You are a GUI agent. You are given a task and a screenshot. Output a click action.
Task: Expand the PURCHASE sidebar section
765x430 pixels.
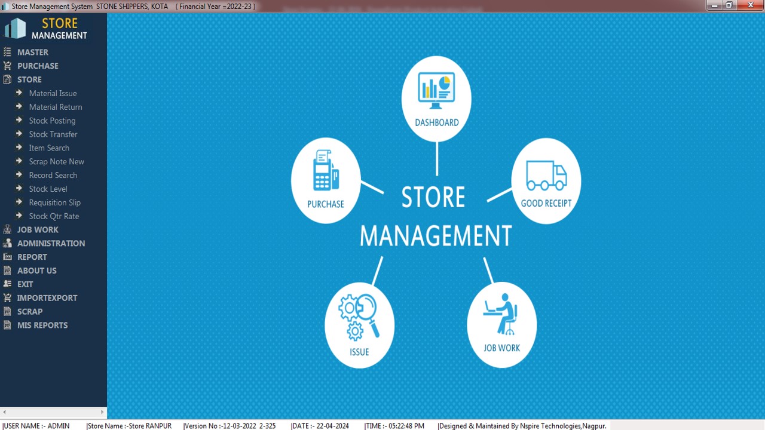coord(38,66)
